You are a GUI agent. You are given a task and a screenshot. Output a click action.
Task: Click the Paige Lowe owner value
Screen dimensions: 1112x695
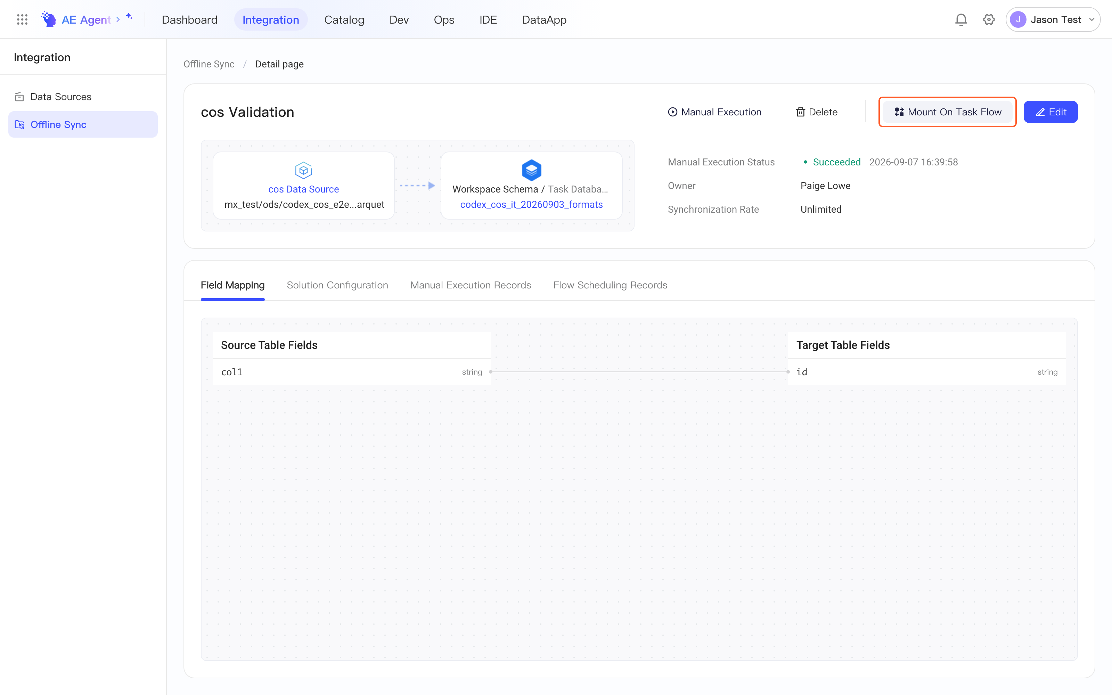click(x=825, y=186)
